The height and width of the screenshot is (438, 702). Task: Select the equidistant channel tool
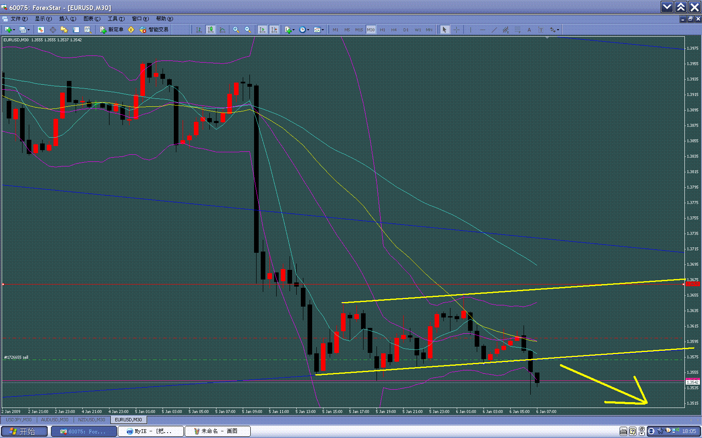506,30
